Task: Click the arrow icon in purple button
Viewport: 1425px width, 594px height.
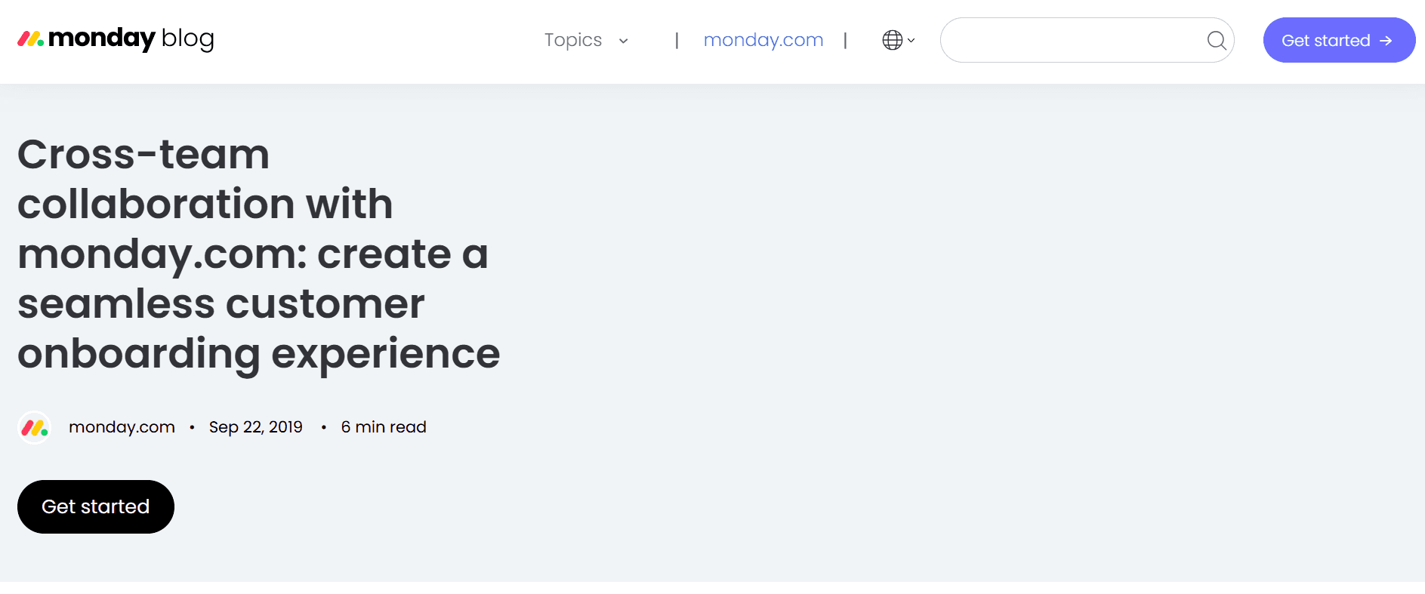Action: click(1386, 41)
